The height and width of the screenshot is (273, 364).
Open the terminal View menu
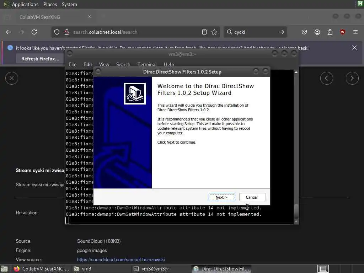click(x=104, y=64)
